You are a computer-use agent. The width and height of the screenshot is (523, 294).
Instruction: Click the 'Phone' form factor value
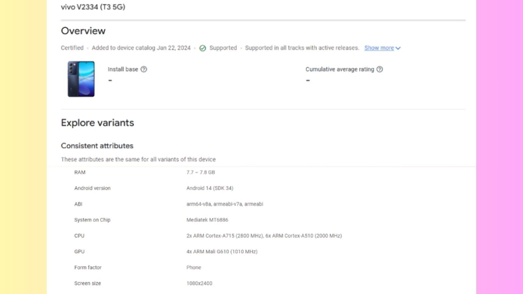coord(194,267)
